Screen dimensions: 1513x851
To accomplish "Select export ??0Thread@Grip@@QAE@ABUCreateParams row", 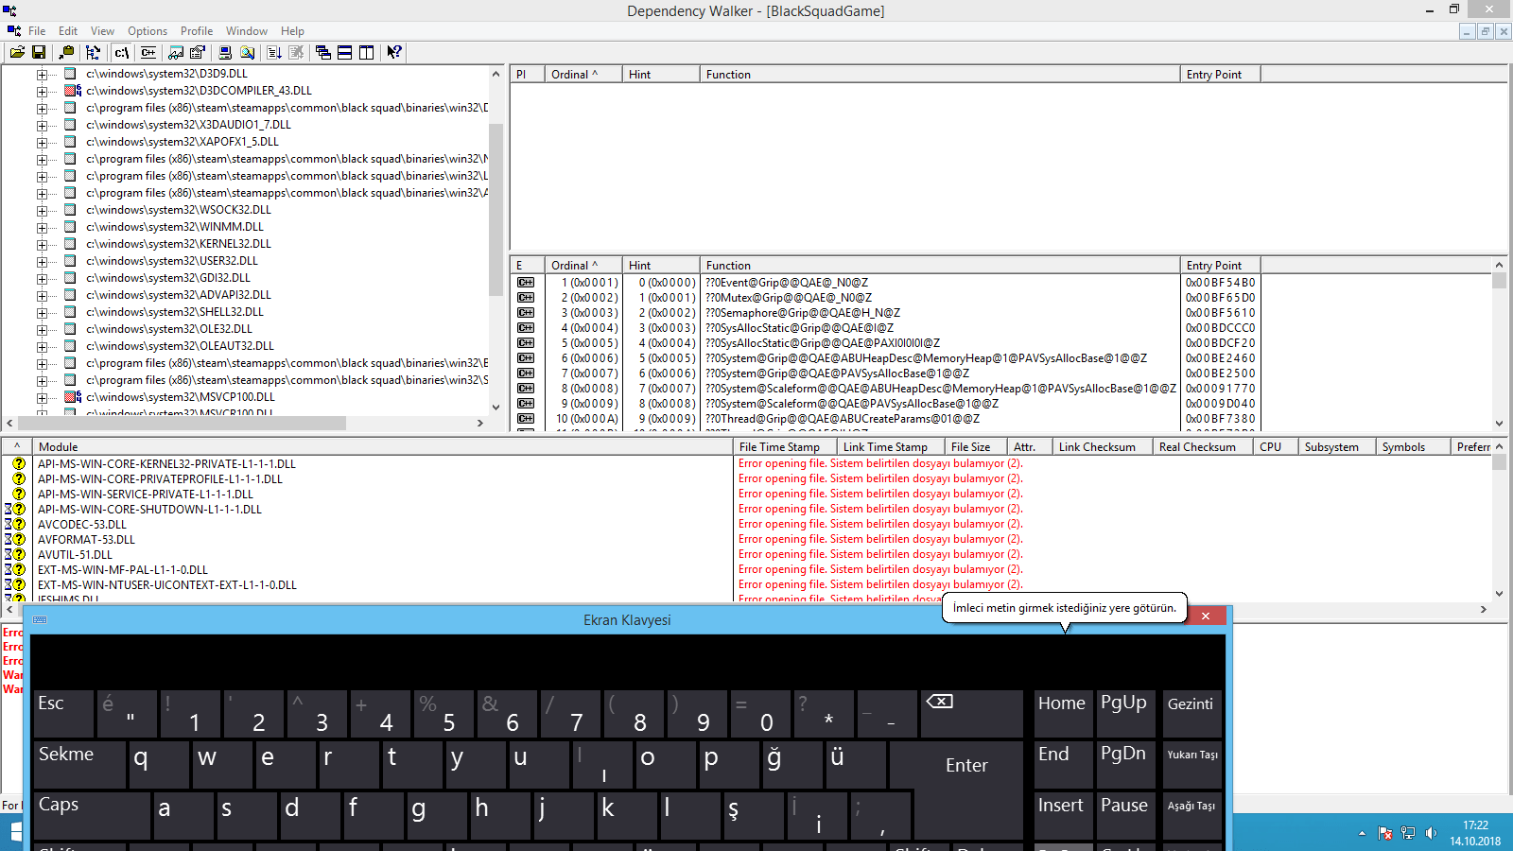I will (843, 419).
